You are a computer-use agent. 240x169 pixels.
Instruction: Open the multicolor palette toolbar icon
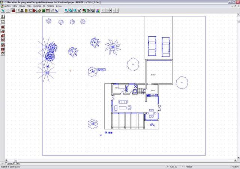[98, 11]
